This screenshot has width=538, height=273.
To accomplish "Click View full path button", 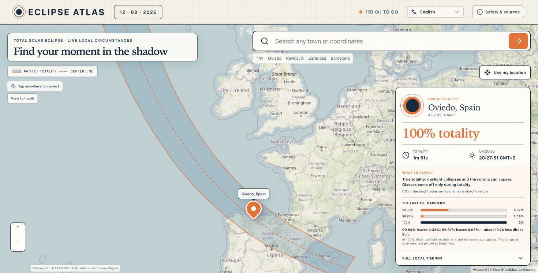I will [x=23, y=98].
